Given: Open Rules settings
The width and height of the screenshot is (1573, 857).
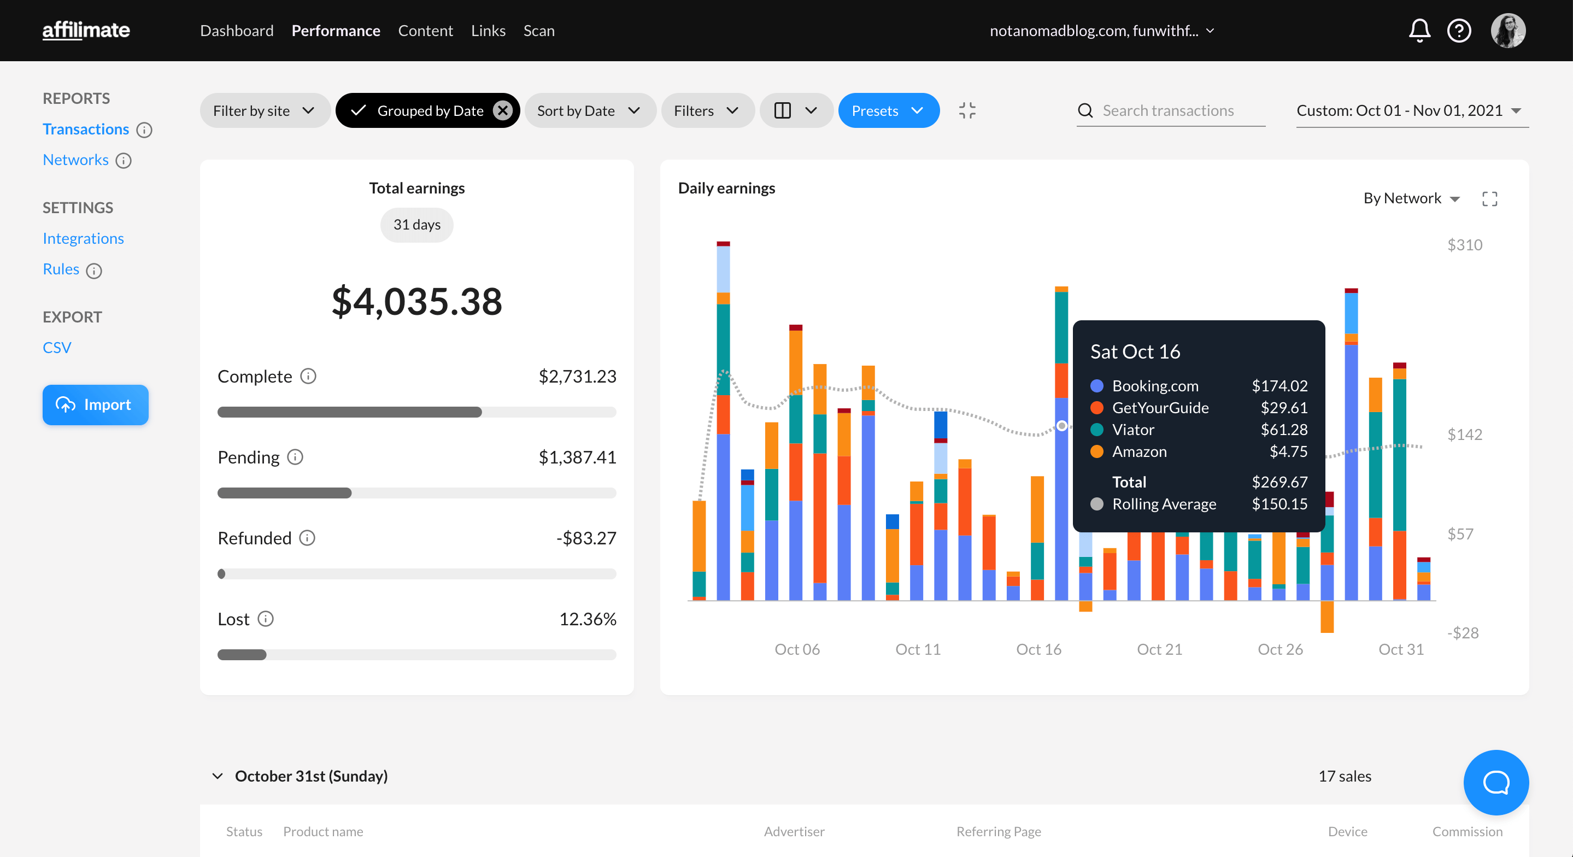Looking at the screenshot, I should tap(61, 269).
